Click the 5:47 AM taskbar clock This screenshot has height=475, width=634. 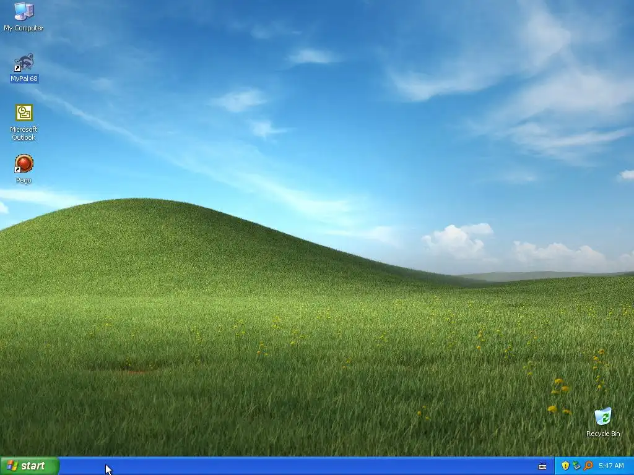[611, 466]
